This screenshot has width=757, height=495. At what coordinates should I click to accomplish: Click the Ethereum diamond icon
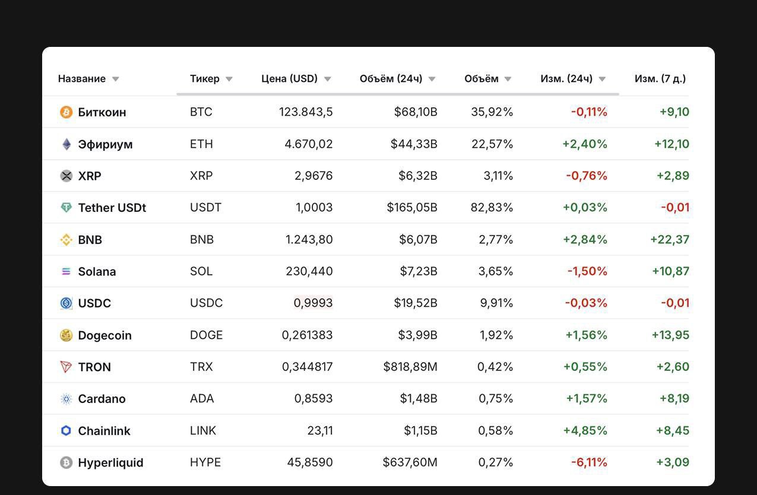click(x=66, y=144)
